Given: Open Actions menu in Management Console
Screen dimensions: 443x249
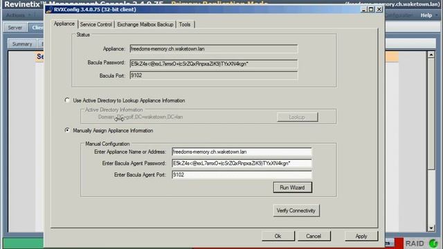Looking at the screenshot, I should (x=15, y=15).
